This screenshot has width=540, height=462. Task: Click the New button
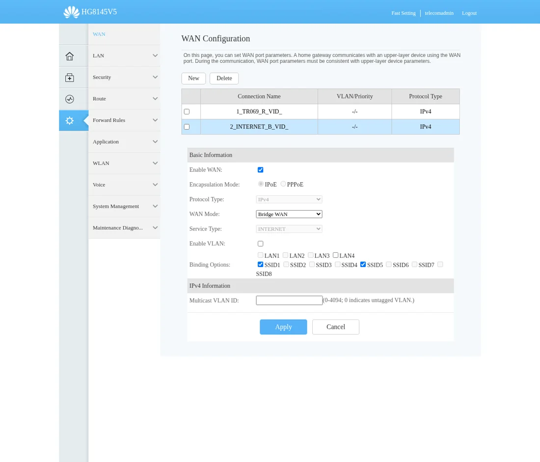click(x=193, y=78)
